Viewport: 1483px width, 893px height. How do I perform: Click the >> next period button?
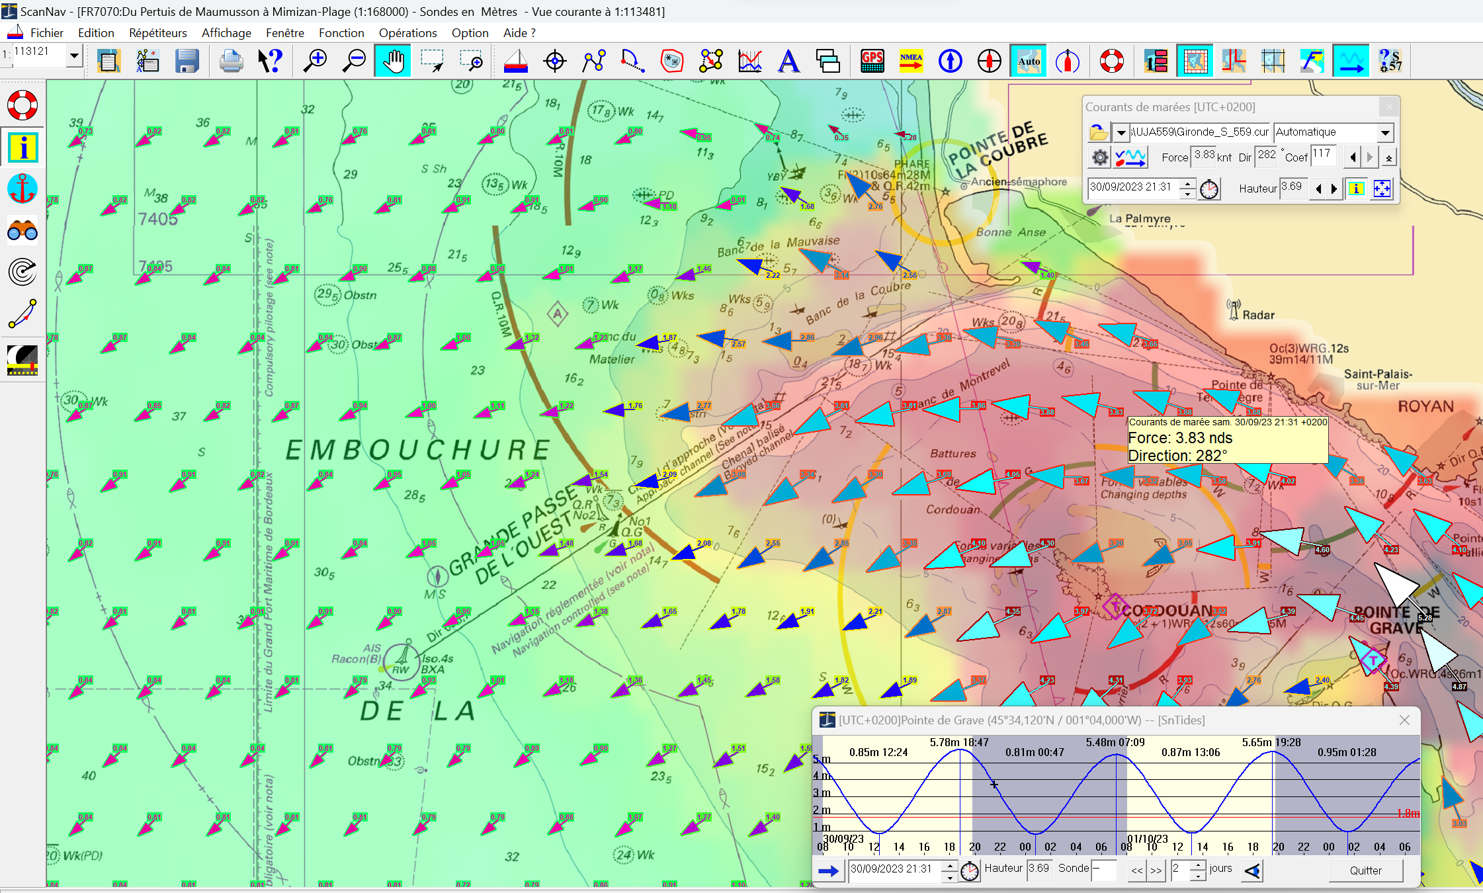pos(1156,871)
